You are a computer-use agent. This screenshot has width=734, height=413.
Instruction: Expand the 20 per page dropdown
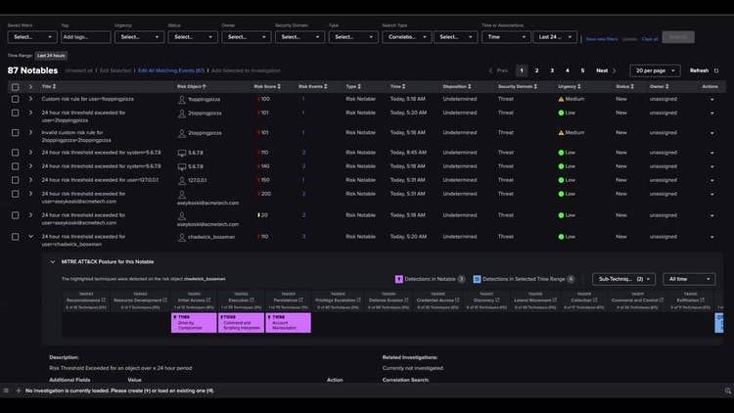click(x=656, y=70)
